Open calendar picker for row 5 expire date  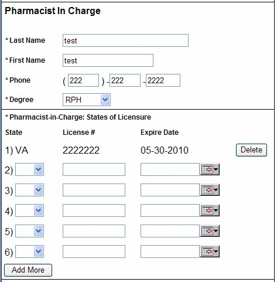[210, 231]
